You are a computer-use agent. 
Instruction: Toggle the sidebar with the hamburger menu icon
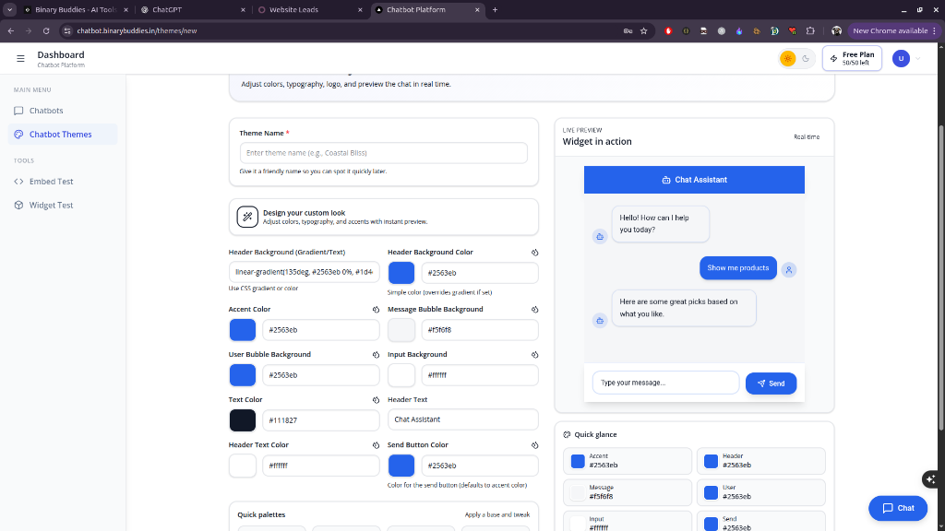tap(20, 59)
